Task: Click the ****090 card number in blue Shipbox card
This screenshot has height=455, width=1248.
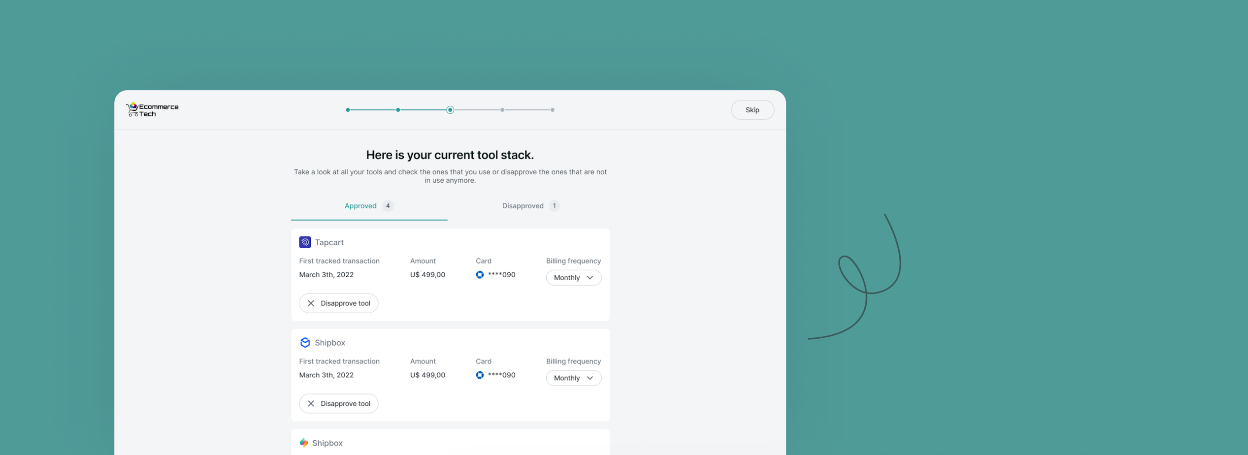Action: tap(502, 375)
